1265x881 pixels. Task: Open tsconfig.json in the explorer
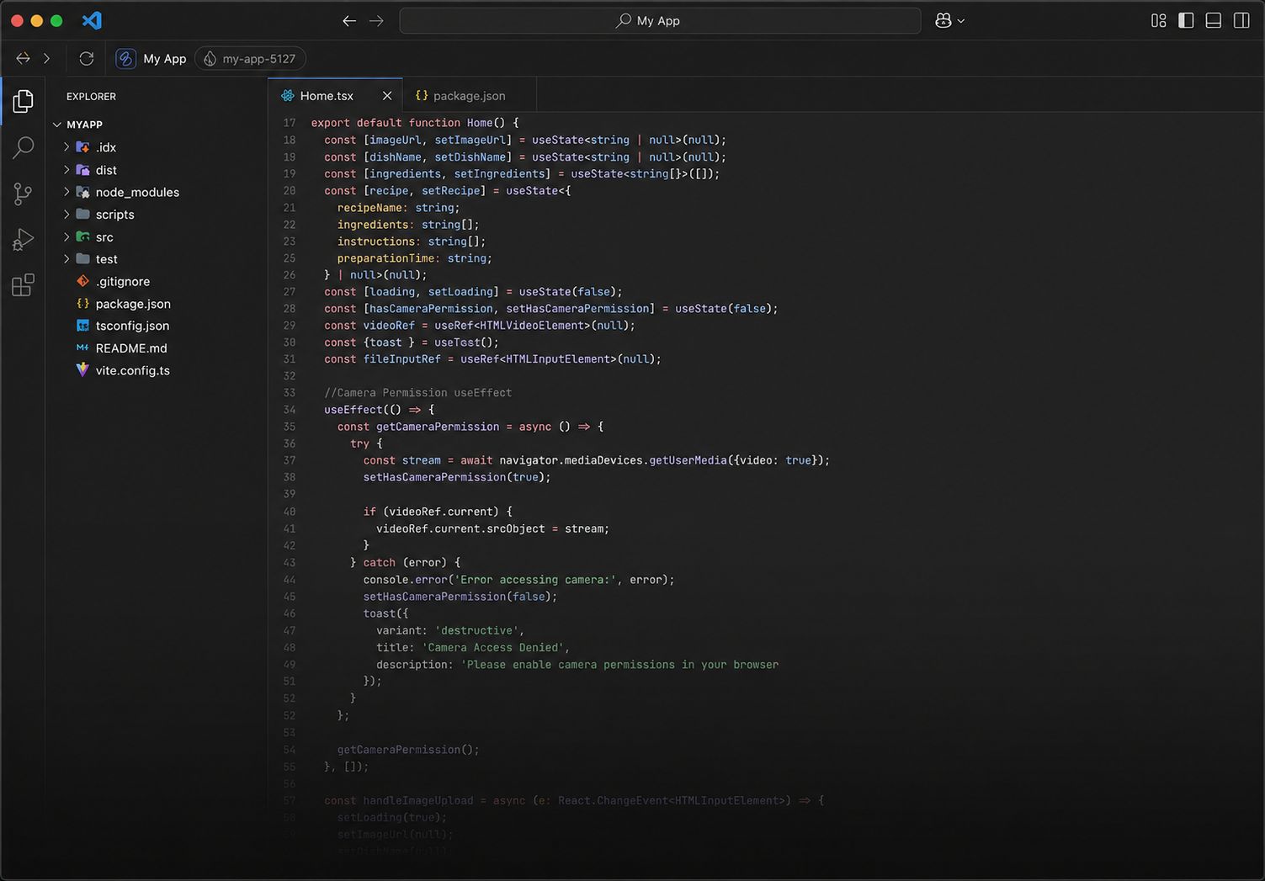[x=132, y=326]
